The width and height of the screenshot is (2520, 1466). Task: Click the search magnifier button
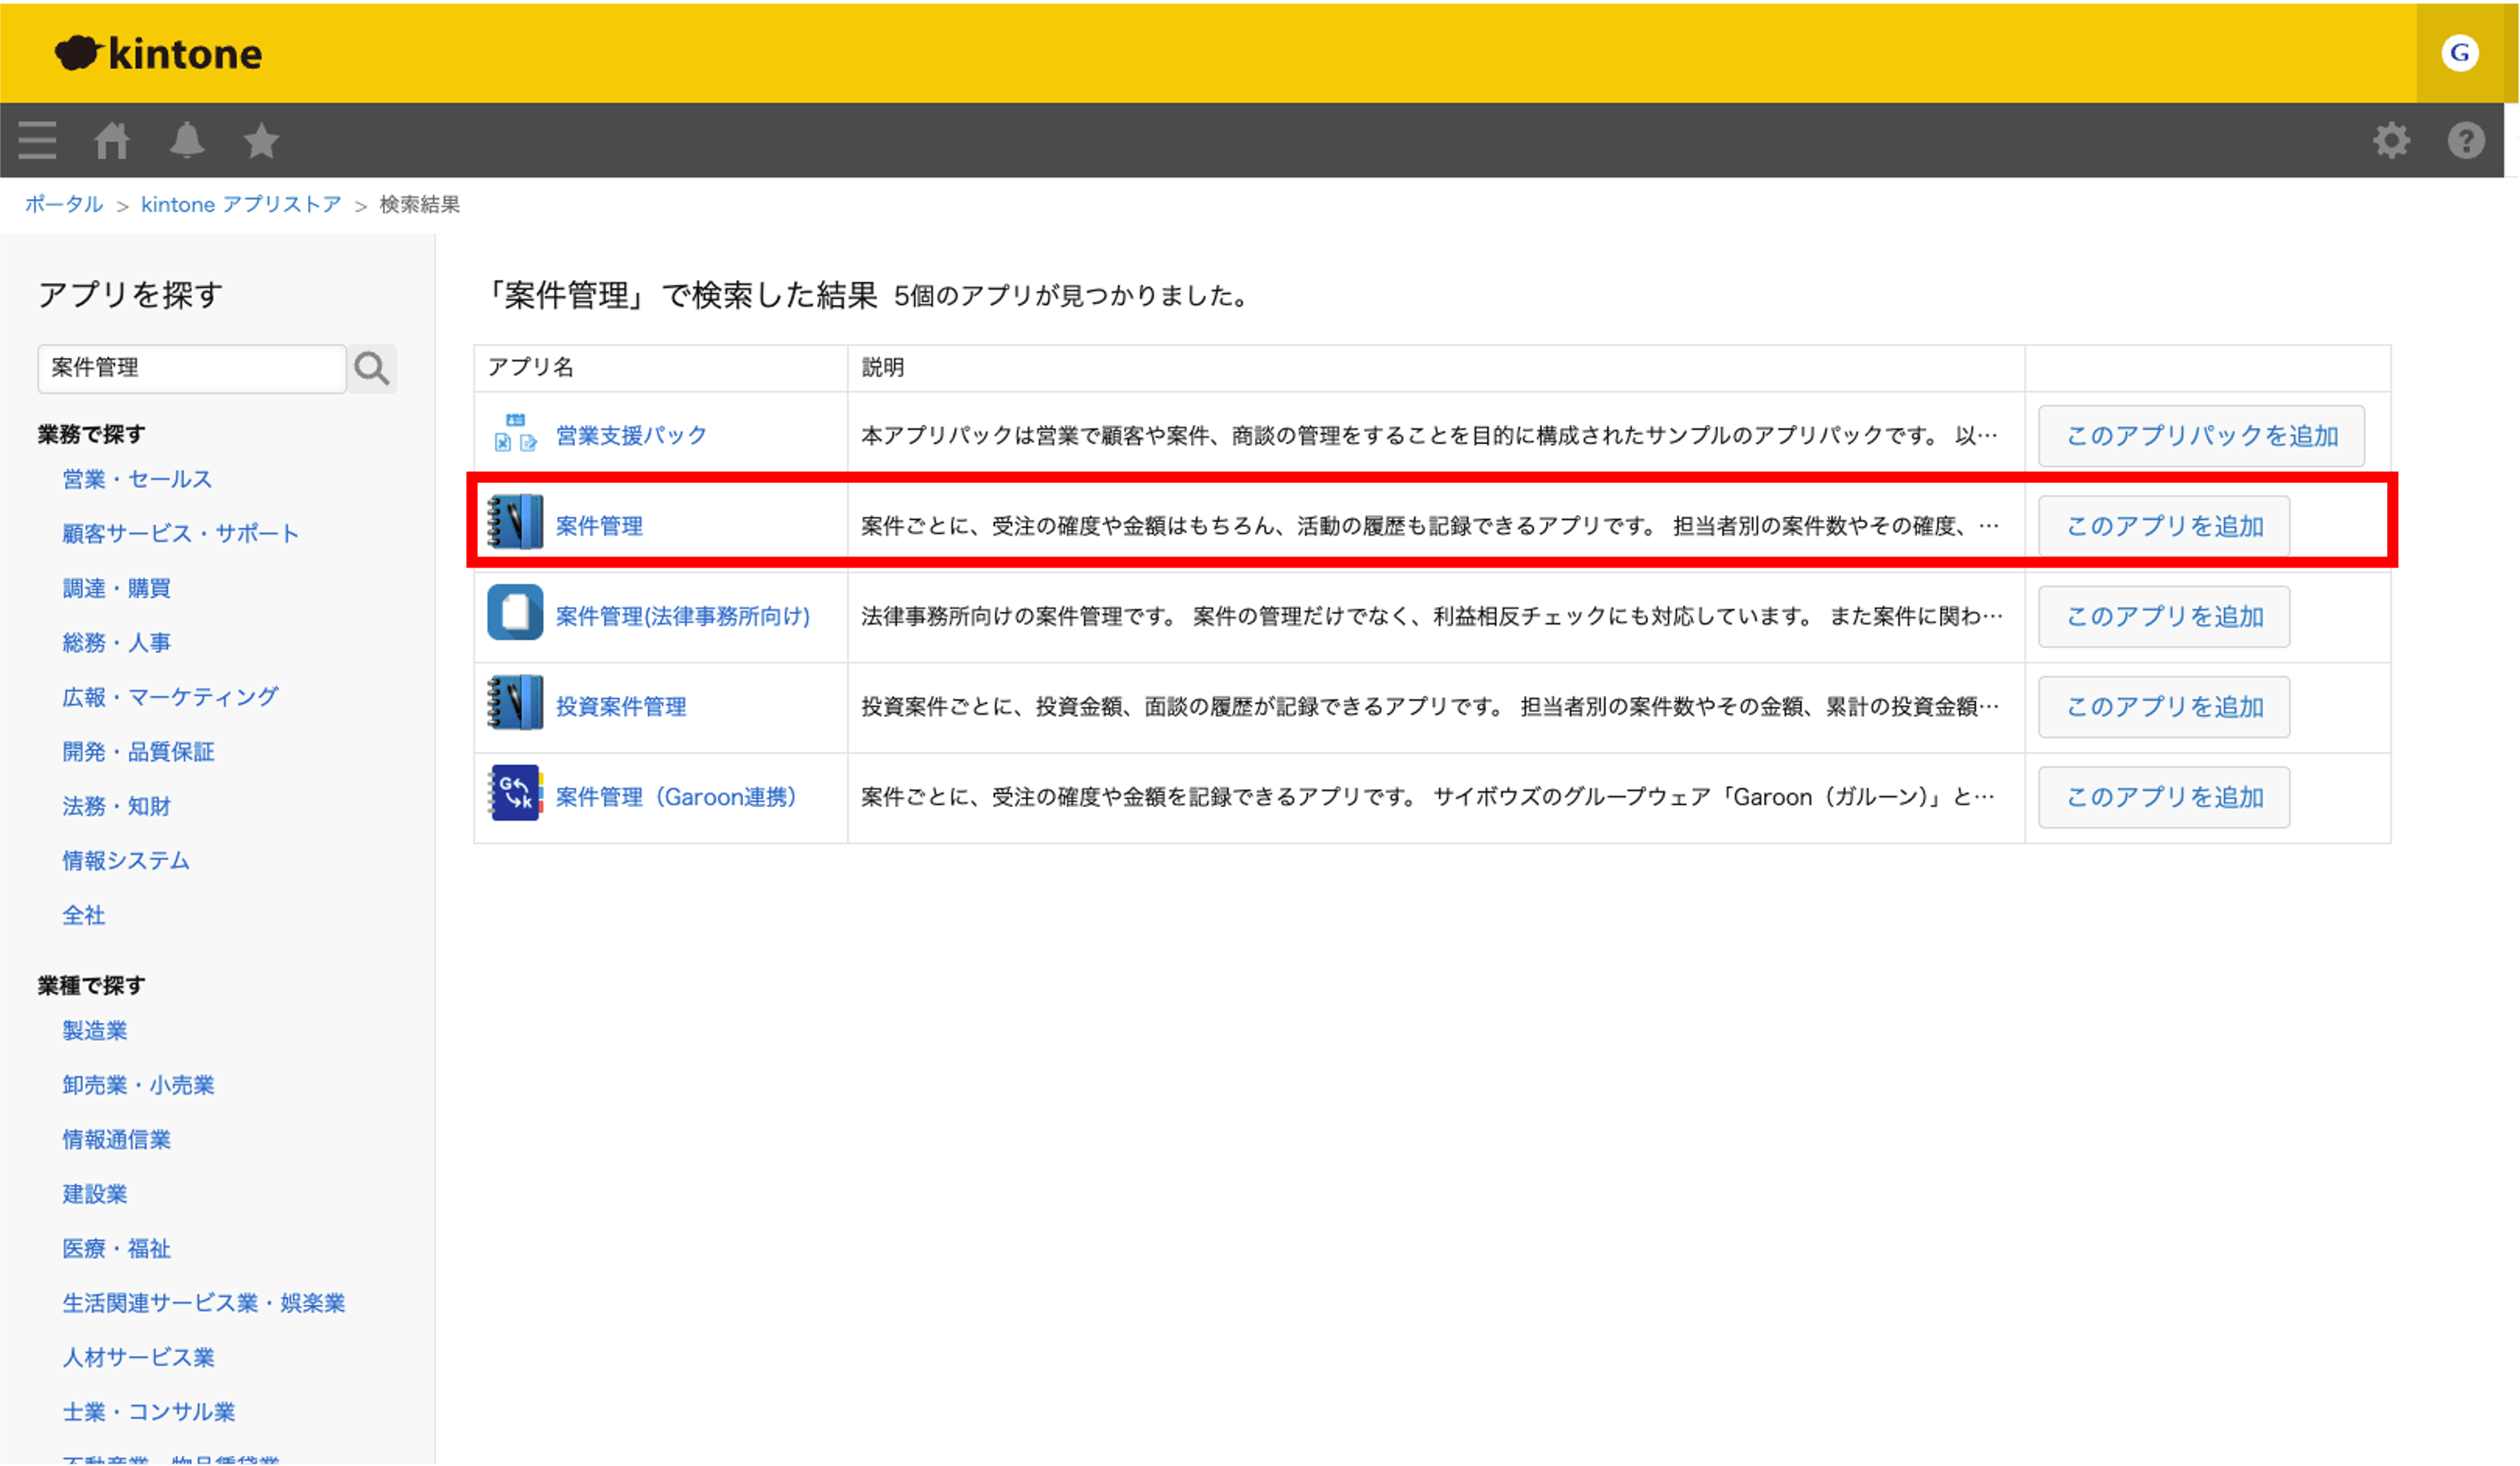(x=372, y=369)
